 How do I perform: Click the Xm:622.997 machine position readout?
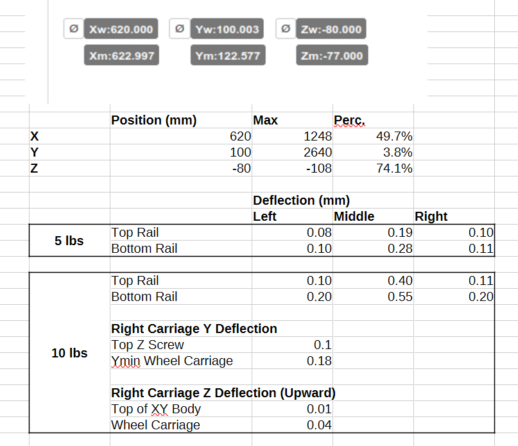121,56
